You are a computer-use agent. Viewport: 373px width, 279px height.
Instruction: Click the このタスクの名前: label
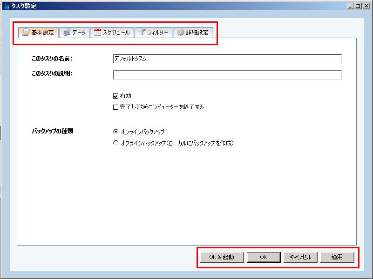pos(52,59)
